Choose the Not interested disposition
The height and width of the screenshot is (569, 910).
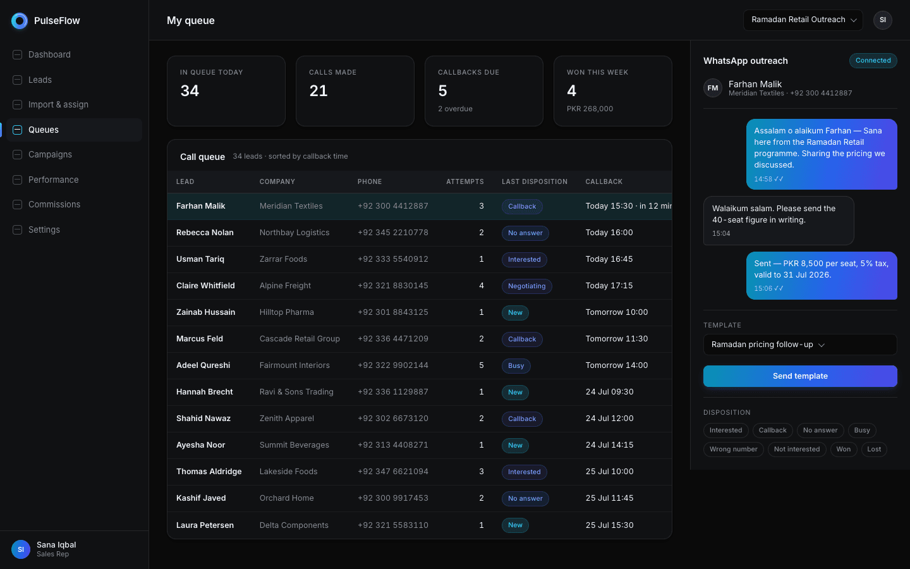797,450
